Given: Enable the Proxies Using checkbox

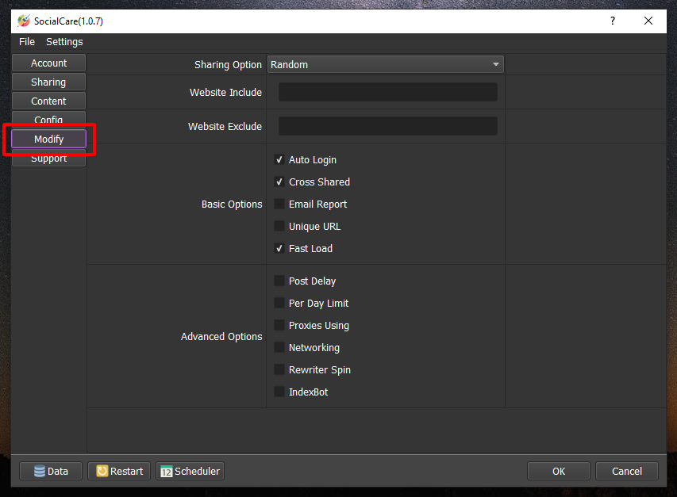Looking at the screenshot, I should point(279,326).
